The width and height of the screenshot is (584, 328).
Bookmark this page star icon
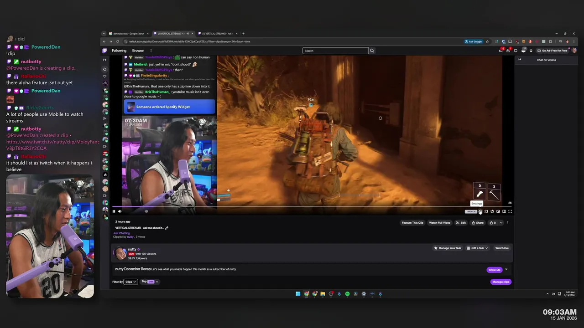[487, 41]
